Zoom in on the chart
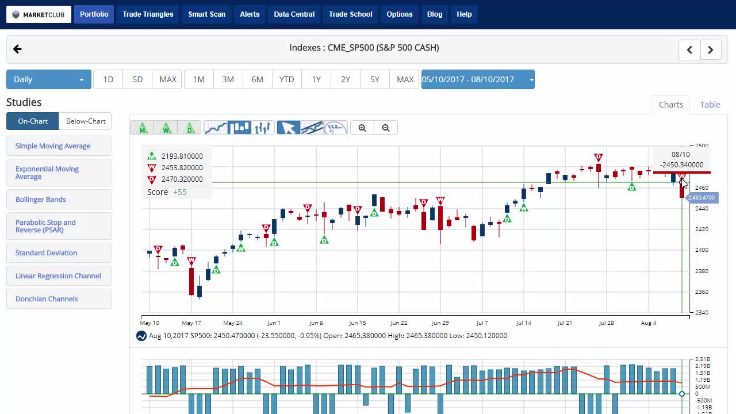Screen dimensions: 736x414 click(x=362, y=128)
